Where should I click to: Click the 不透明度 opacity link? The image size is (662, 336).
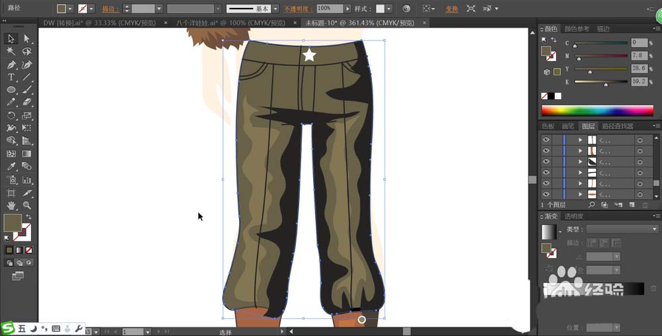298,9
